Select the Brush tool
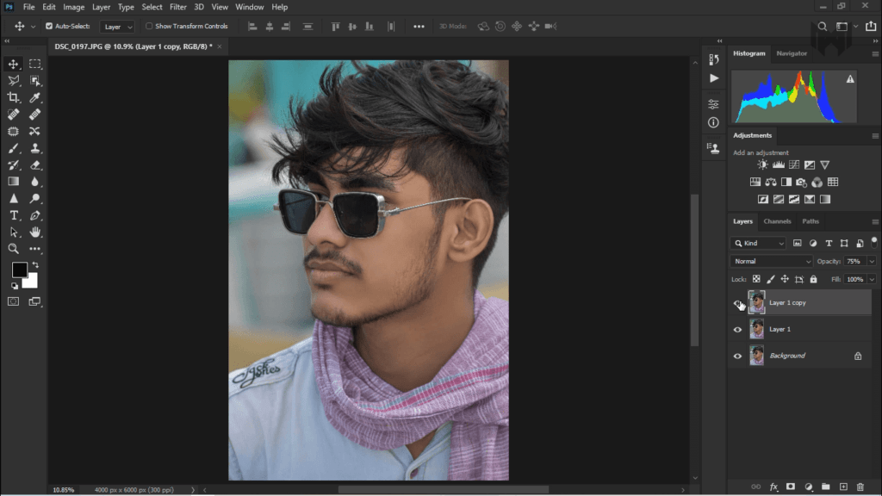 pyautogui.click(x=14, y=148)
